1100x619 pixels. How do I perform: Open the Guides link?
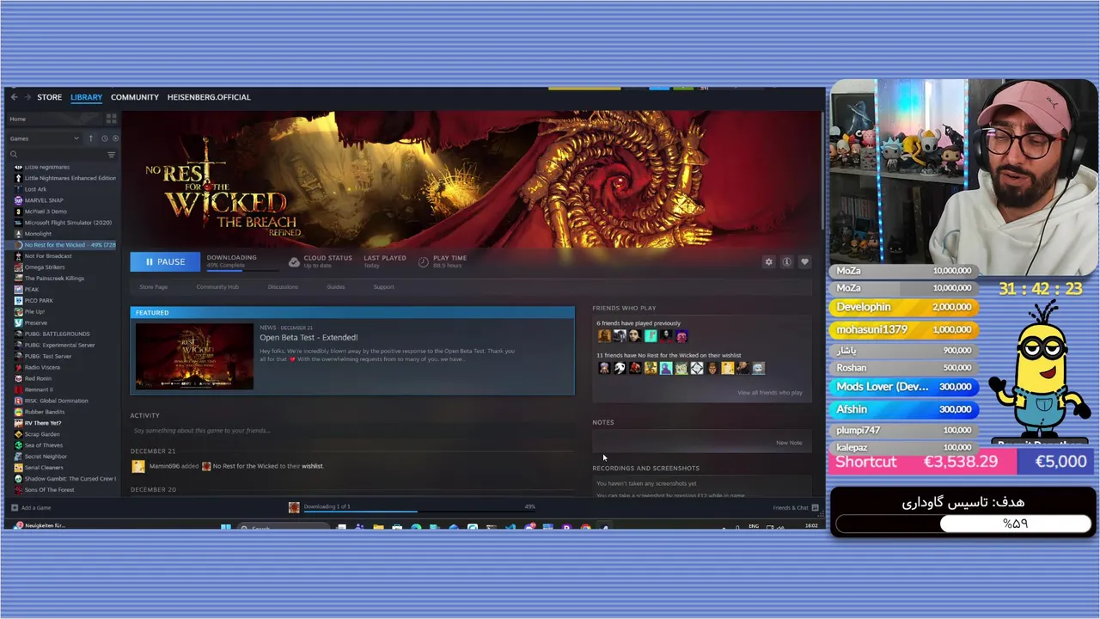tap(335, 287)
